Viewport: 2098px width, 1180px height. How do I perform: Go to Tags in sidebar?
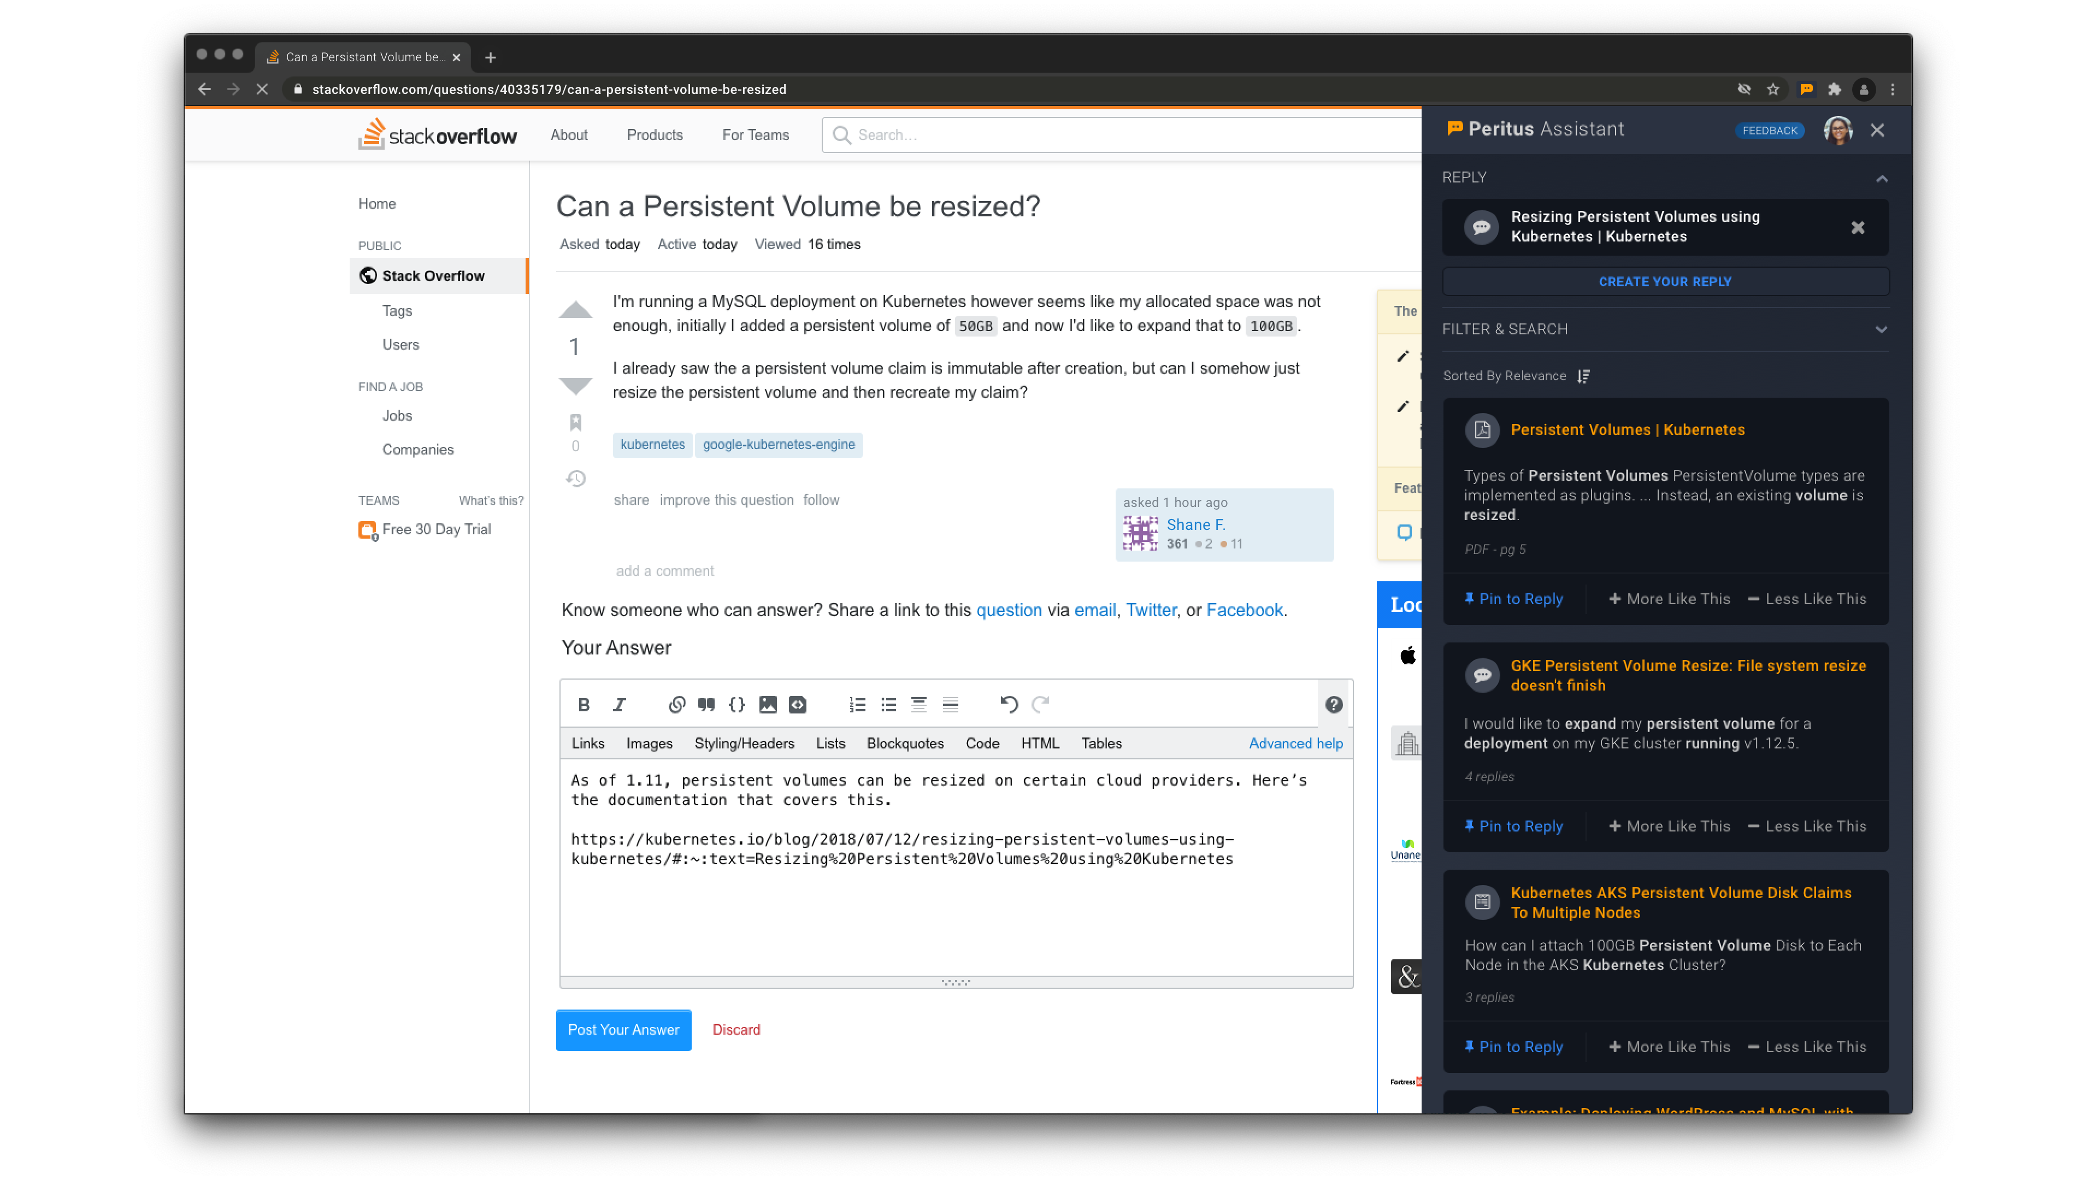click(x=397, y=310)
